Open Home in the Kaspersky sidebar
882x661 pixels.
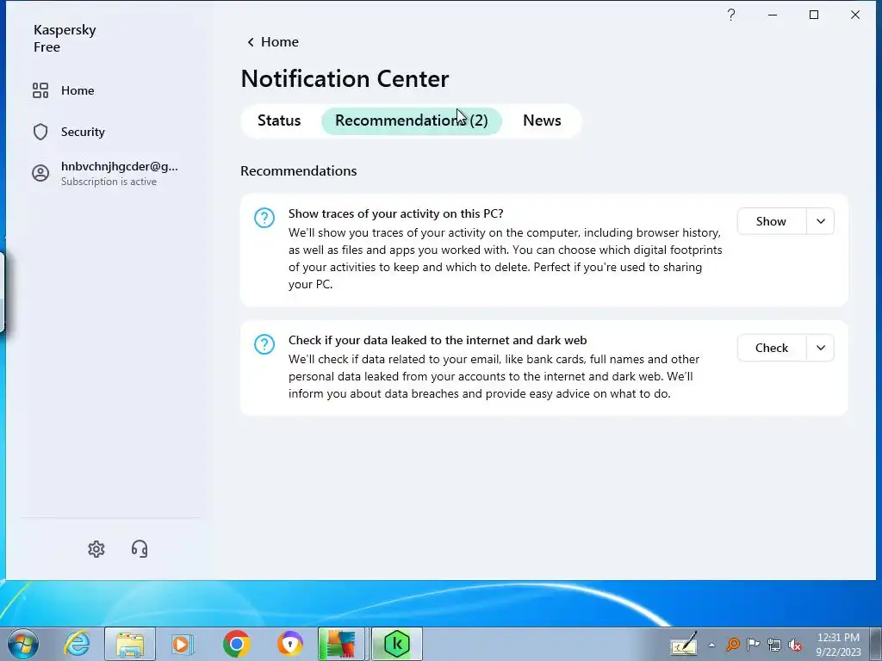pyautogui.click(x=77, y=90)
